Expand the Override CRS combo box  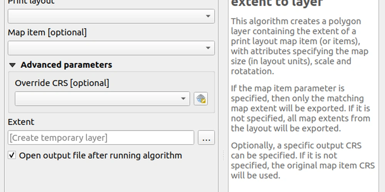coord(102,99)
